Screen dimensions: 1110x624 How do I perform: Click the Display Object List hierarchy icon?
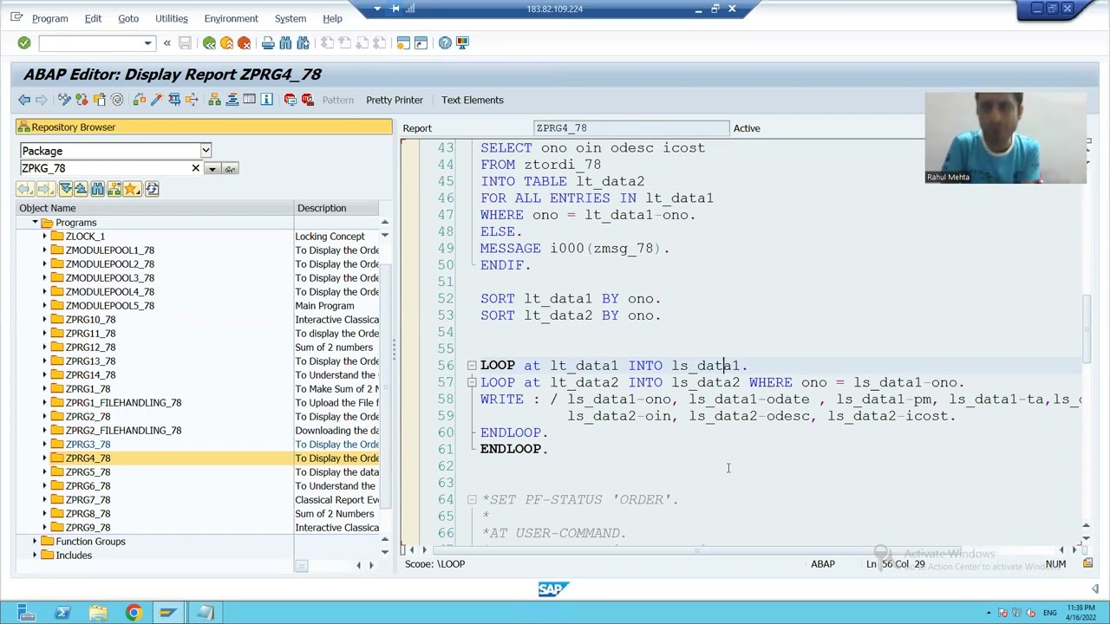pos(214,100)
